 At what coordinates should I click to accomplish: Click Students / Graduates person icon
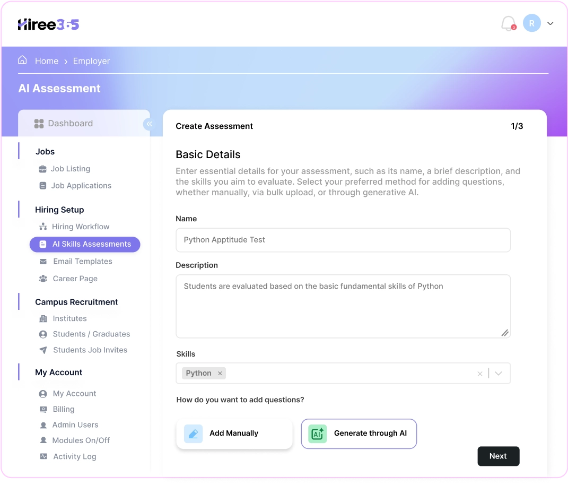43,334
